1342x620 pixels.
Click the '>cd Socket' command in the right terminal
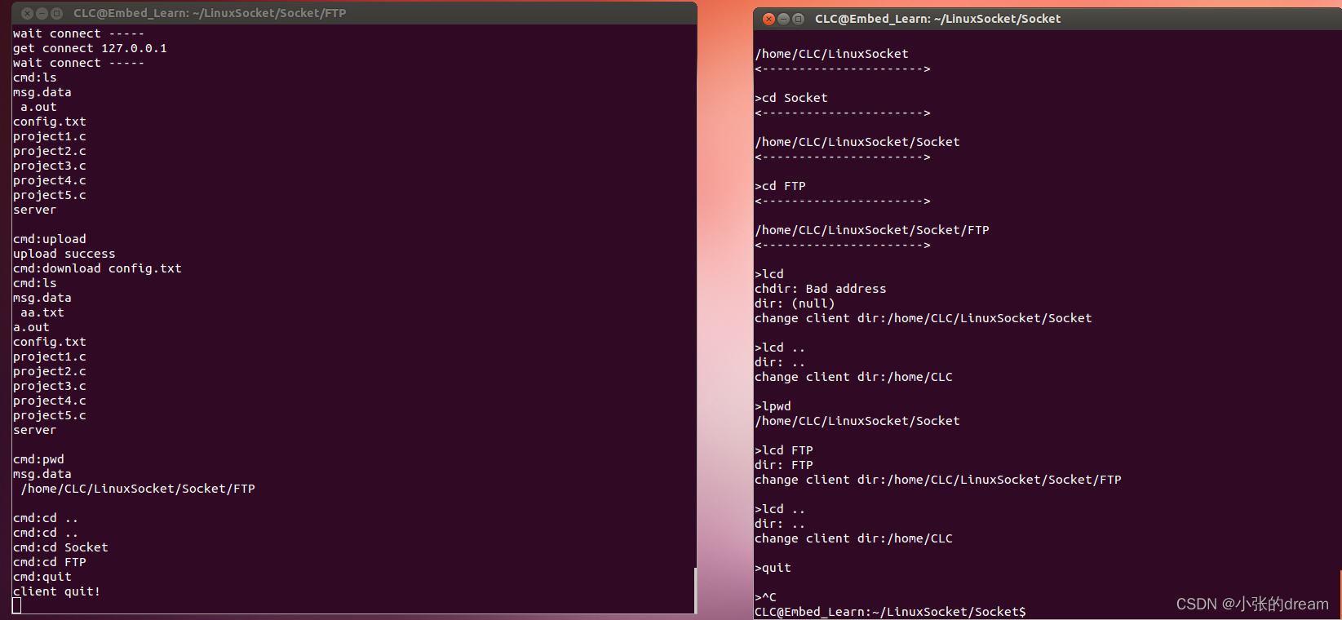point(791,98)
